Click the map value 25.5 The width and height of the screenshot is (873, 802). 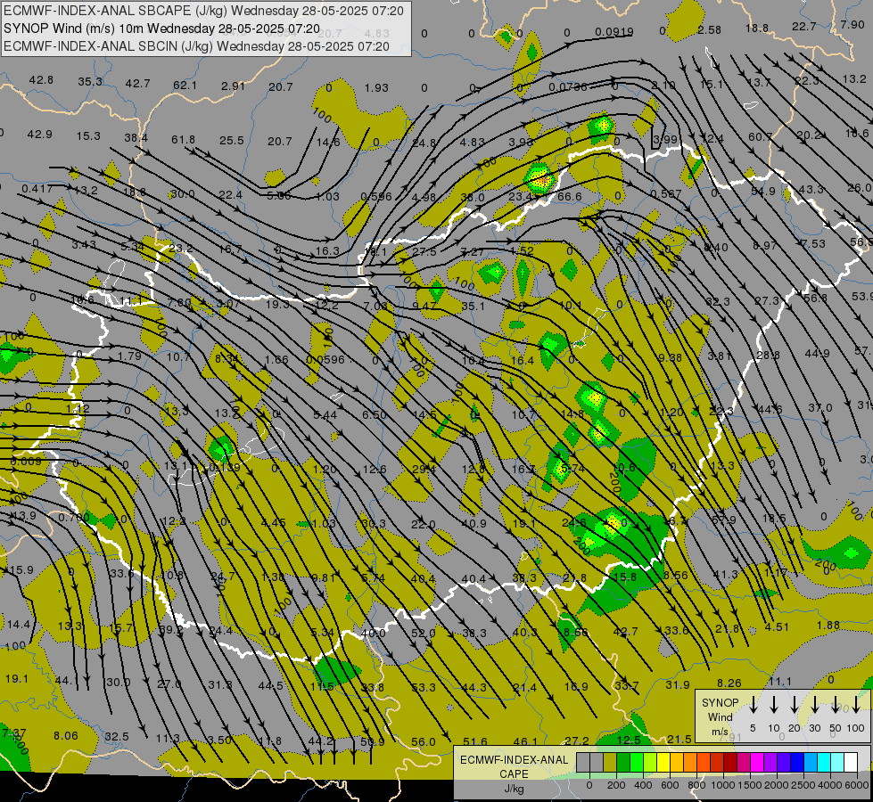(231, 141)
